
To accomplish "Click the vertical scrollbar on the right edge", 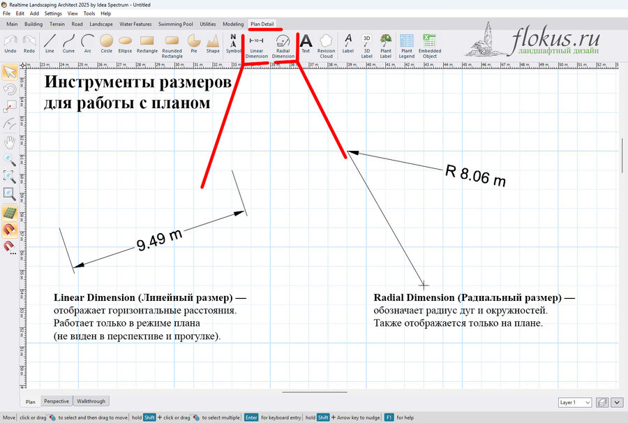I will (x=622, y=155).
